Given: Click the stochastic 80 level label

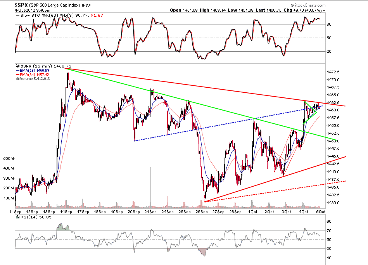Looking at the screenshot, I should tap(329, 24).
